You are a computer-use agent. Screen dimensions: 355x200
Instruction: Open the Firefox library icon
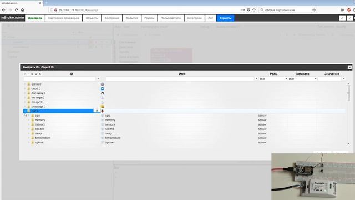click(x=343, y=10)
